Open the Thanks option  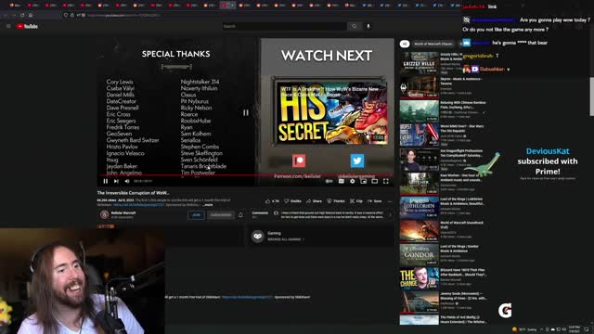pyautogui.click(x=336, y=201)
